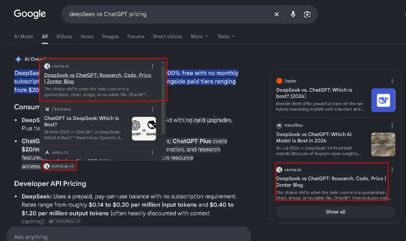Click the ChatGPT vs DeepSeek thumbnail image

pos(144,128)
